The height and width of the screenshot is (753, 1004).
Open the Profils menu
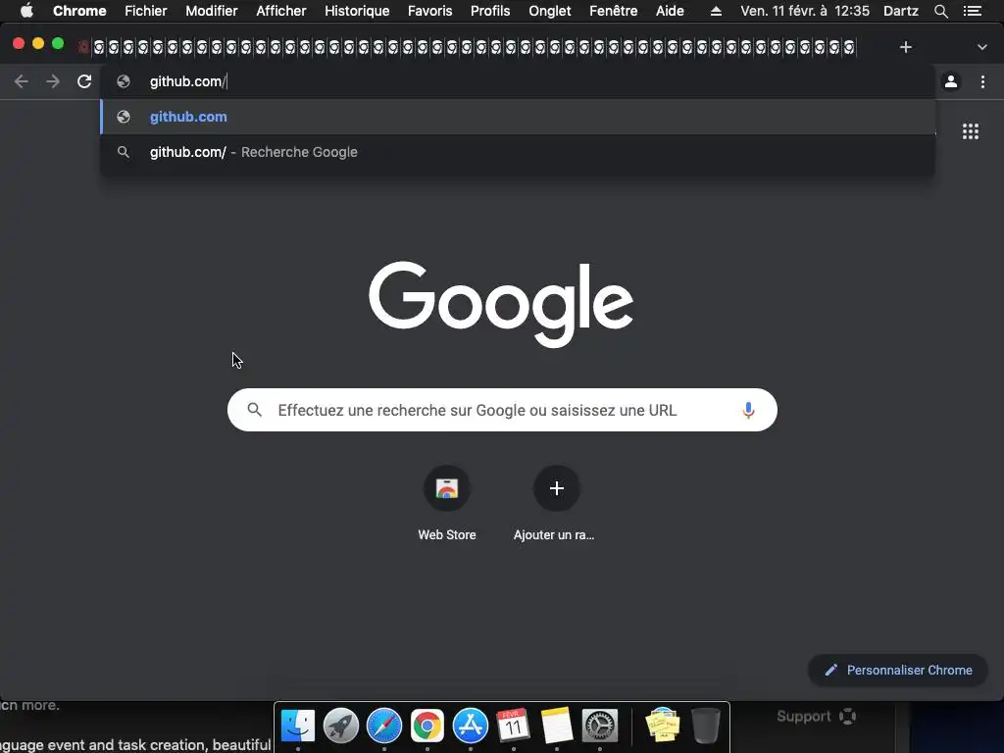point(490,11)
